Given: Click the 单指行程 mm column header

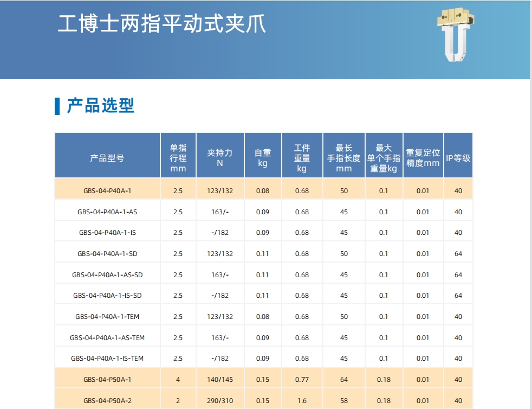Looking at the screenshot, I should tap(178, 158).
